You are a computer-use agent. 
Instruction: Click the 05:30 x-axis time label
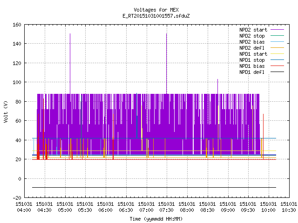coord(85,210)
